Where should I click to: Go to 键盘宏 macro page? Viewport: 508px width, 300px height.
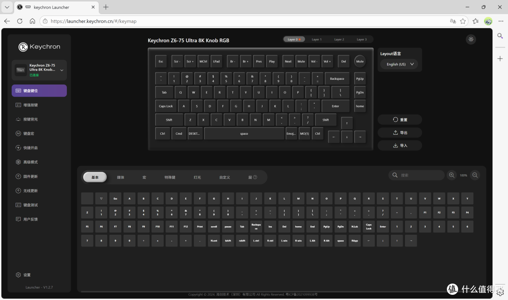click(x=39, y=133)
